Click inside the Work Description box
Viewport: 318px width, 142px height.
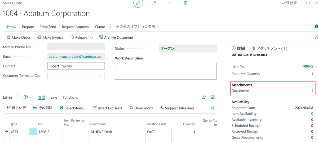(166, 71)
